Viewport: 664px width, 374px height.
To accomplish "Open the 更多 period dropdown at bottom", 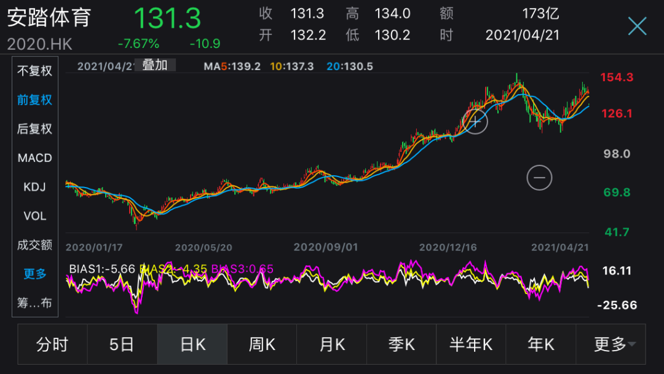I will pos(611,344).
